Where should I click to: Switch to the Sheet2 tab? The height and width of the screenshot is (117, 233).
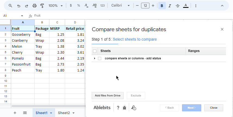64,113
